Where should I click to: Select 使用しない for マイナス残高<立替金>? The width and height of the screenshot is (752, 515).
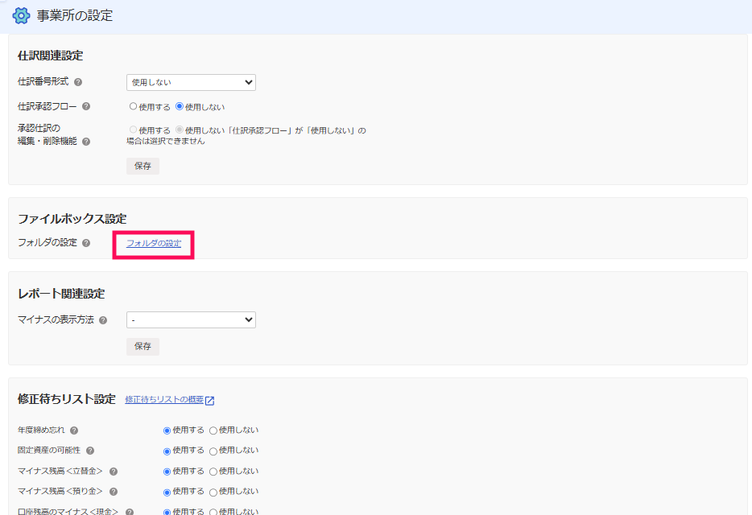[x=213, y=472]
